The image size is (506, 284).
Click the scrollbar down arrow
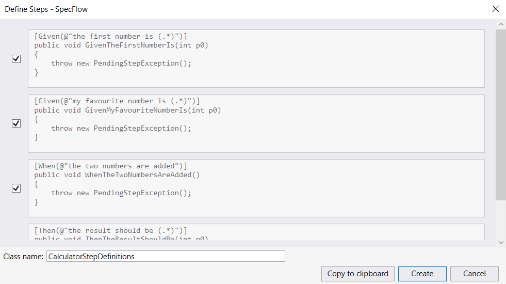click(500, 242)
